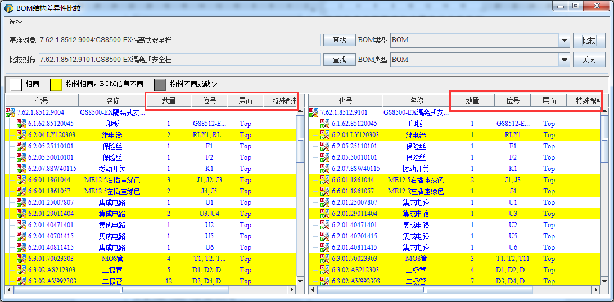The height and width of the screenshot is (302, 614).
Task: Click the gray legend swatch for 物料不同或缺少
Action: pos(160,84)
